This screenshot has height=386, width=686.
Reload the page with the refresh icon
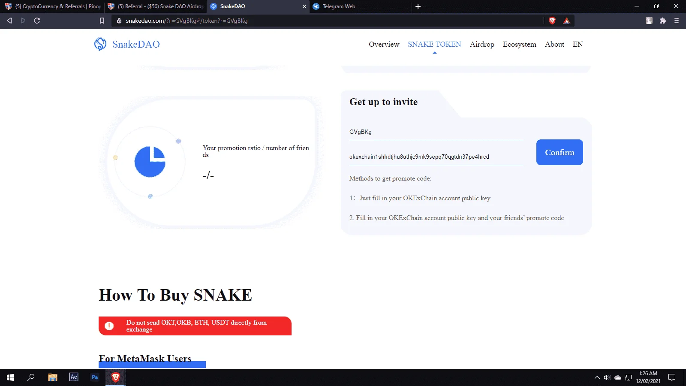point(37,21)
